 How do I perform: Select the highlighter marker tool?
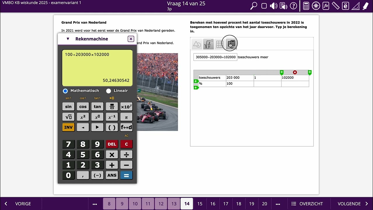click(x=365, y=6)
